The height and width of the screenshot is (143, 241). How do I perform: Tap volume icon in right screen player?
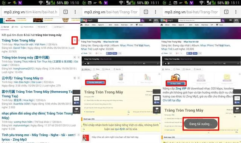[224, 63]
